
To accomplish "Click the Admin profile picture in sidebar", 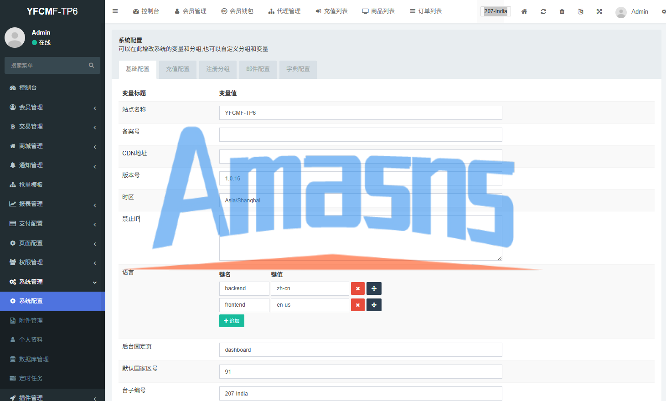I will 15,37.
